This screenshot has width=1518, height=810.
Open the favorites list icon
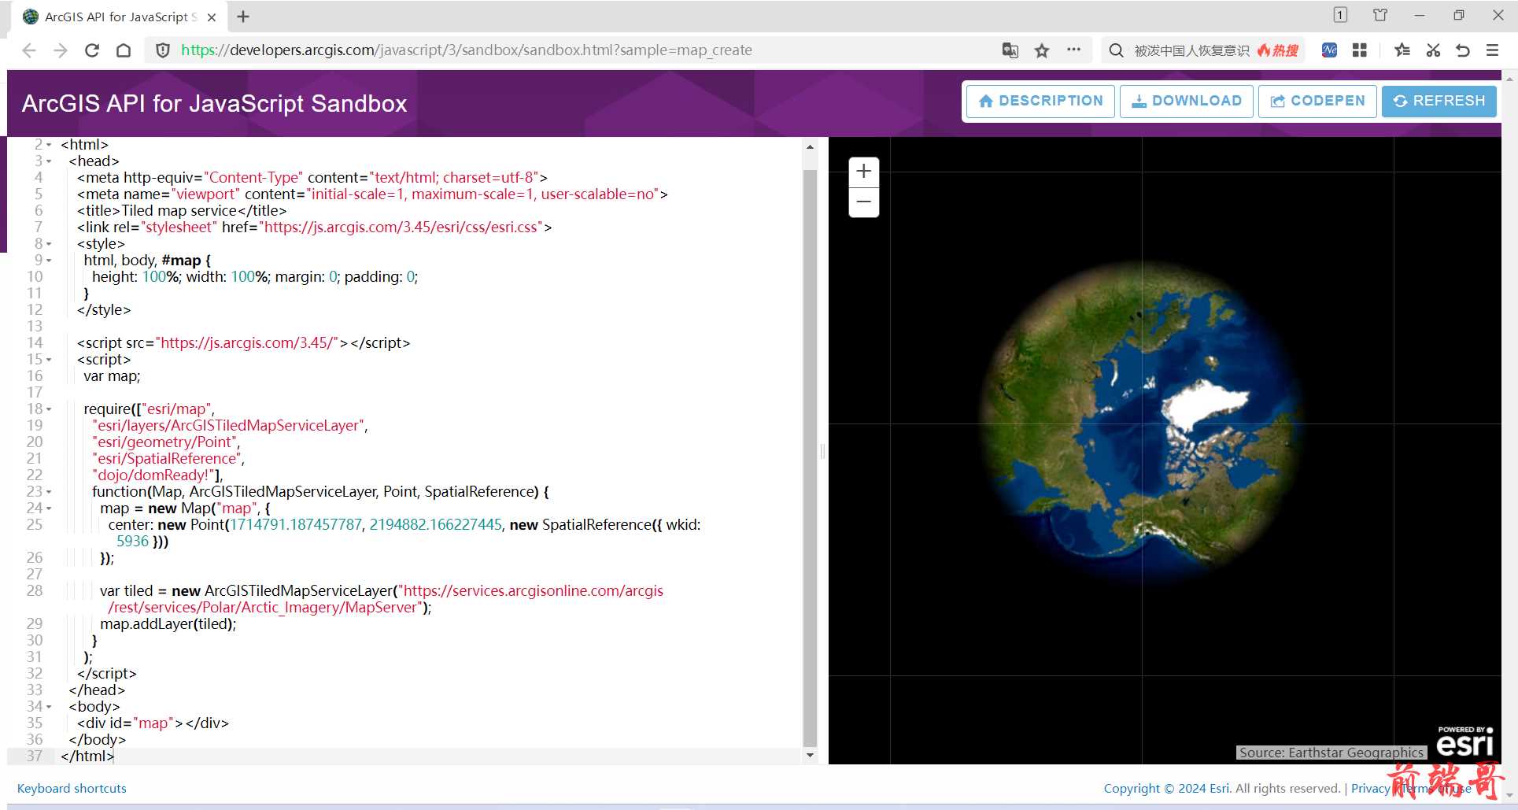(1402, 50)
